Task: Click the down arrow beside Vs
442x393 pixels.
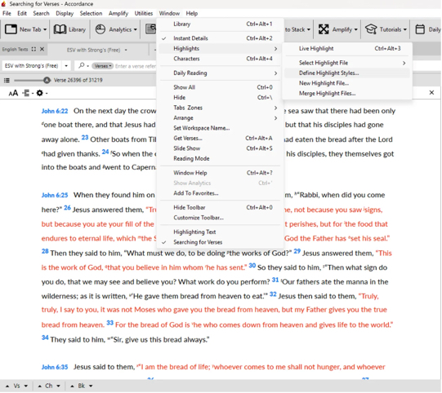Action: 25,386
